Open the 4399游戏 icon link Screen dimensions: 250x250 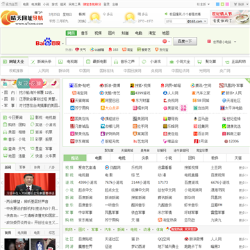[133, 93]
